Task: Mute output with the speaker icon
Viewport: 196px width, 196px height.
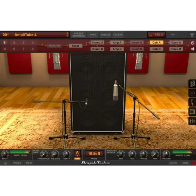Action: pyautogui.click(x=193, y=49)
